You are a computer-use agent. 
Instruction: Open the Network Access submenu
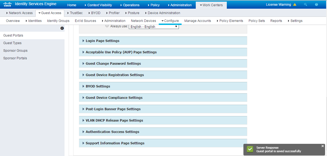19,13
